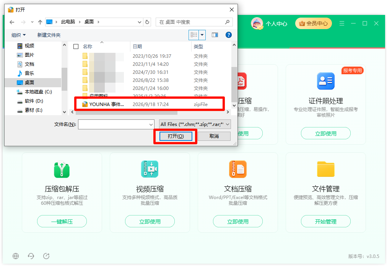The width and height of the screenshot is (387, 266).
Task: Open 素材 (E:) drive
Action: (x=29, y=110)
